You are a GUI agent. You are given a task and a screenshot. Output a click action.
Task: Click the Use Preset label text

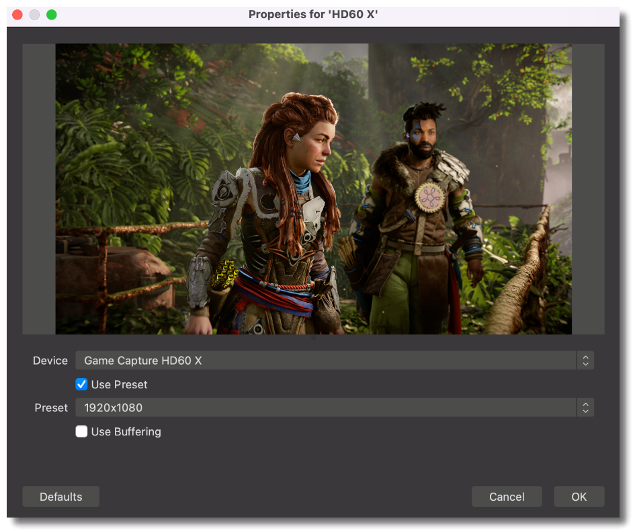120,384
